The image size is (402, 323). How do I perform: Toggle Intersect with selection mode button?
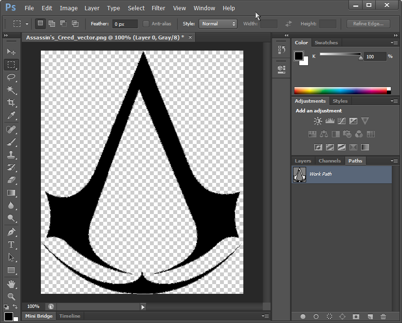click(x=75, y=23)
